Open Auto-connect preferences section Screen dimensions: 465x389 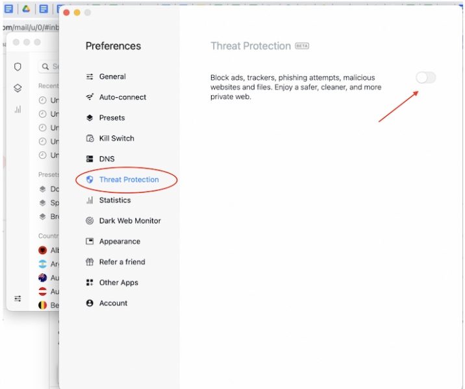[116, 97]
